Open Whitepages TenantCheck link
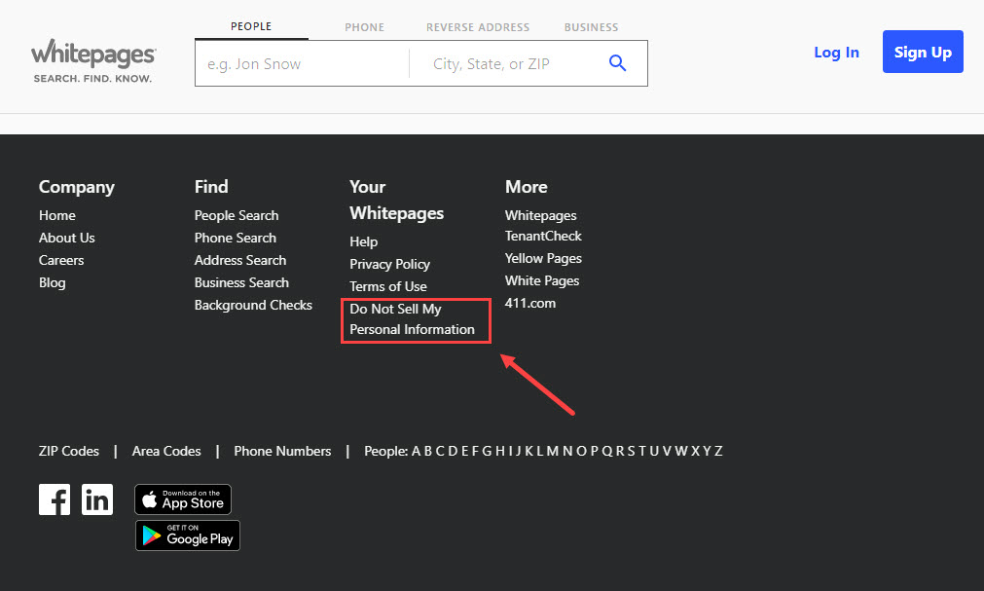Screen dimensions: 984x591 click(543, 226)
